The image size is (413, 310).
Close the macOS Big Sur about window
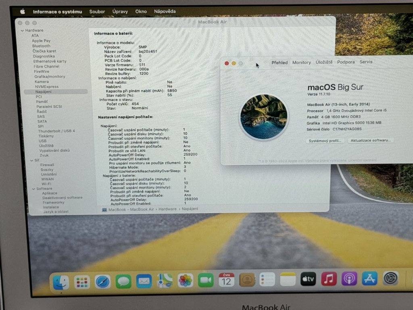click(227, 63)
